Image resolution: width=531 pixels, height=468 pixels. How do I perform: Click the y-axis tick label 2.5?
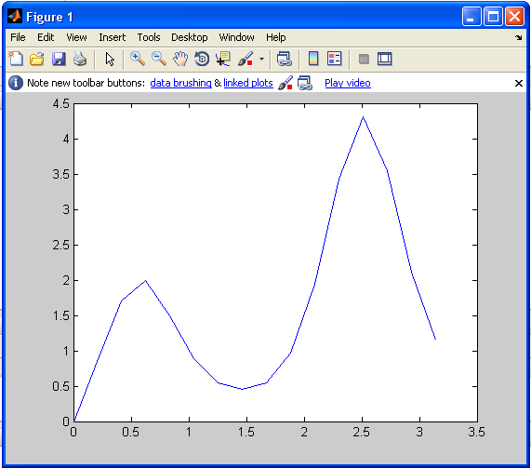coord(61,245)
